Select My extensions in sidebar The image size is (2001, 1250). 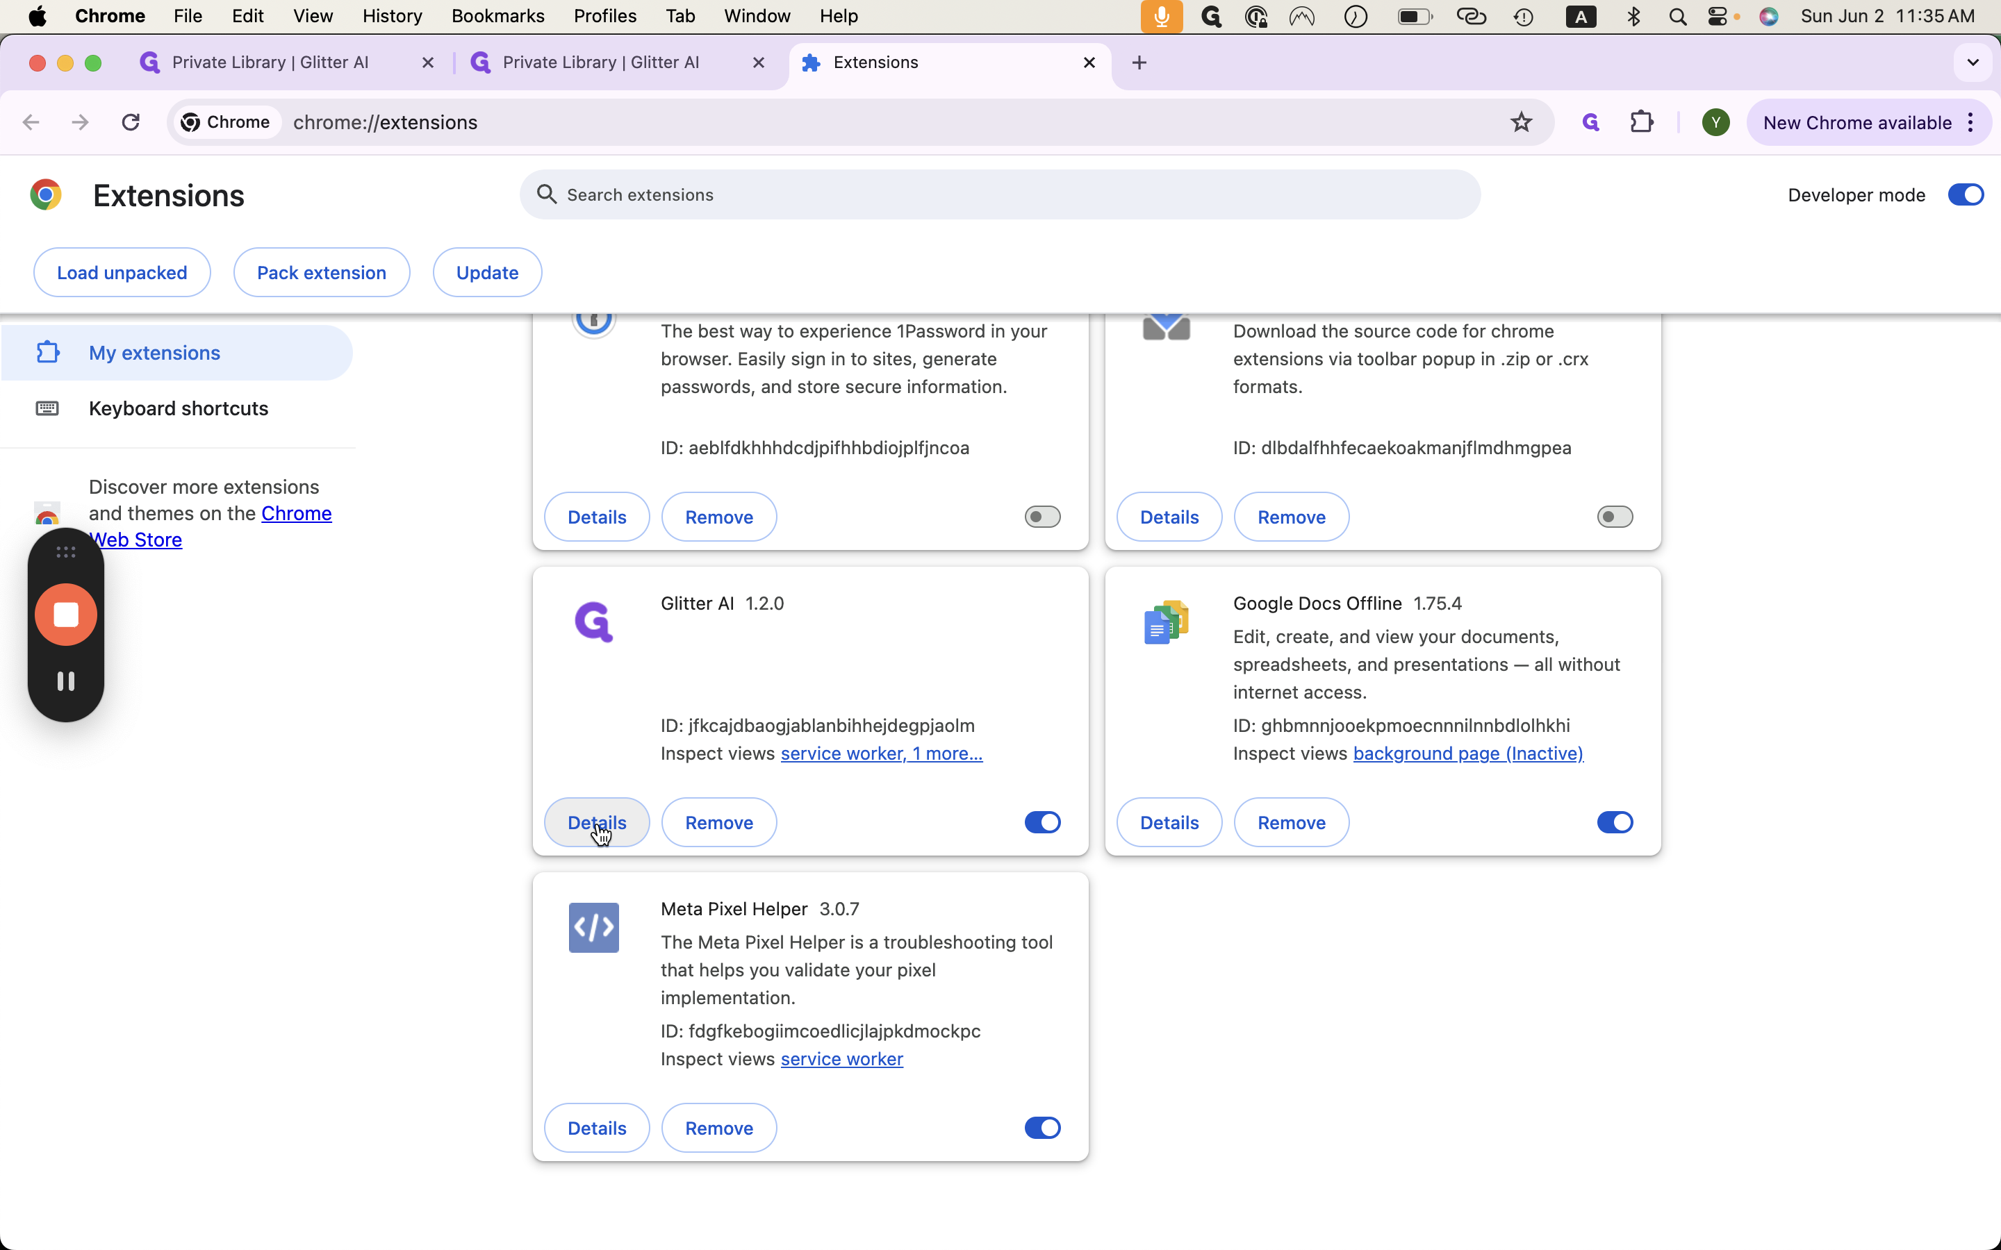pyautogui.click(x=177, y=353)
